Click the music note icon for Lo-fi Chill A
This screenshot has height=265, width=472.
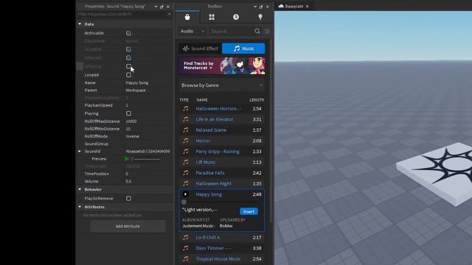(186, 237)
